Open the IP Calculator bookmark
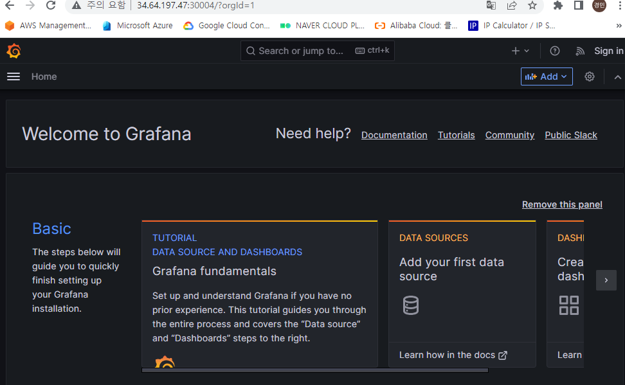Image resolution: width=625 pixels, height=385 pixels. (x=512, y=26)
